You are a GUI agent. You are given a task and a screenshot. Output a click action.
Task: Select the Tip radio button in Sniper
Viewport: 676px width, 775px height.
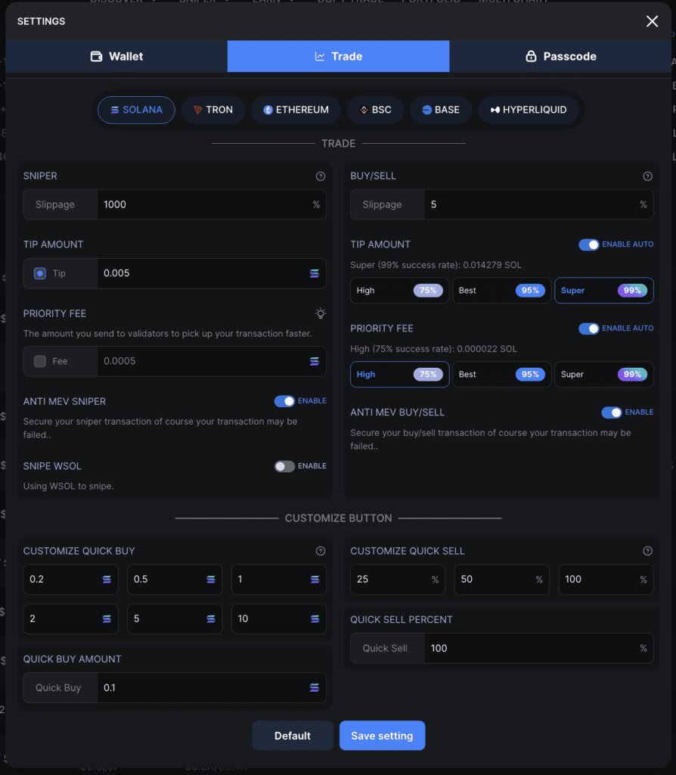click(x=40, y=273)
